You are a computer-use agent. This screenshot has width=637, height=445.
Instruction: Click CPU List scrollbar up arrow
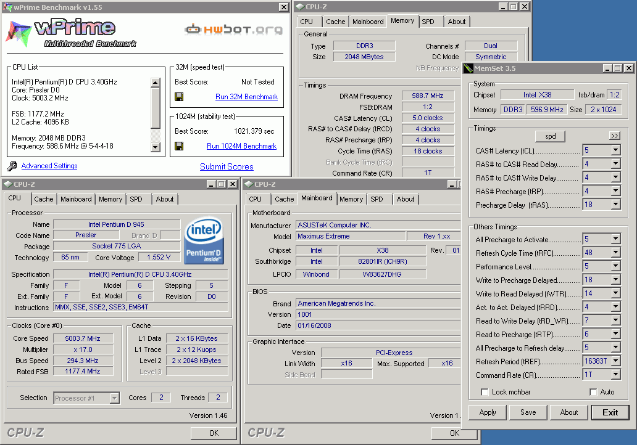point(155,83)
